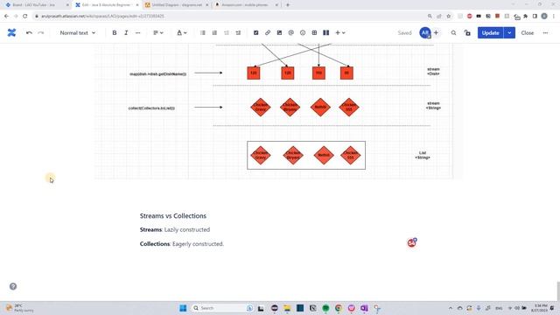Click the Streams vs Collections heading
The height and width of the screenshot is (315, 560).
coord(173,216)
